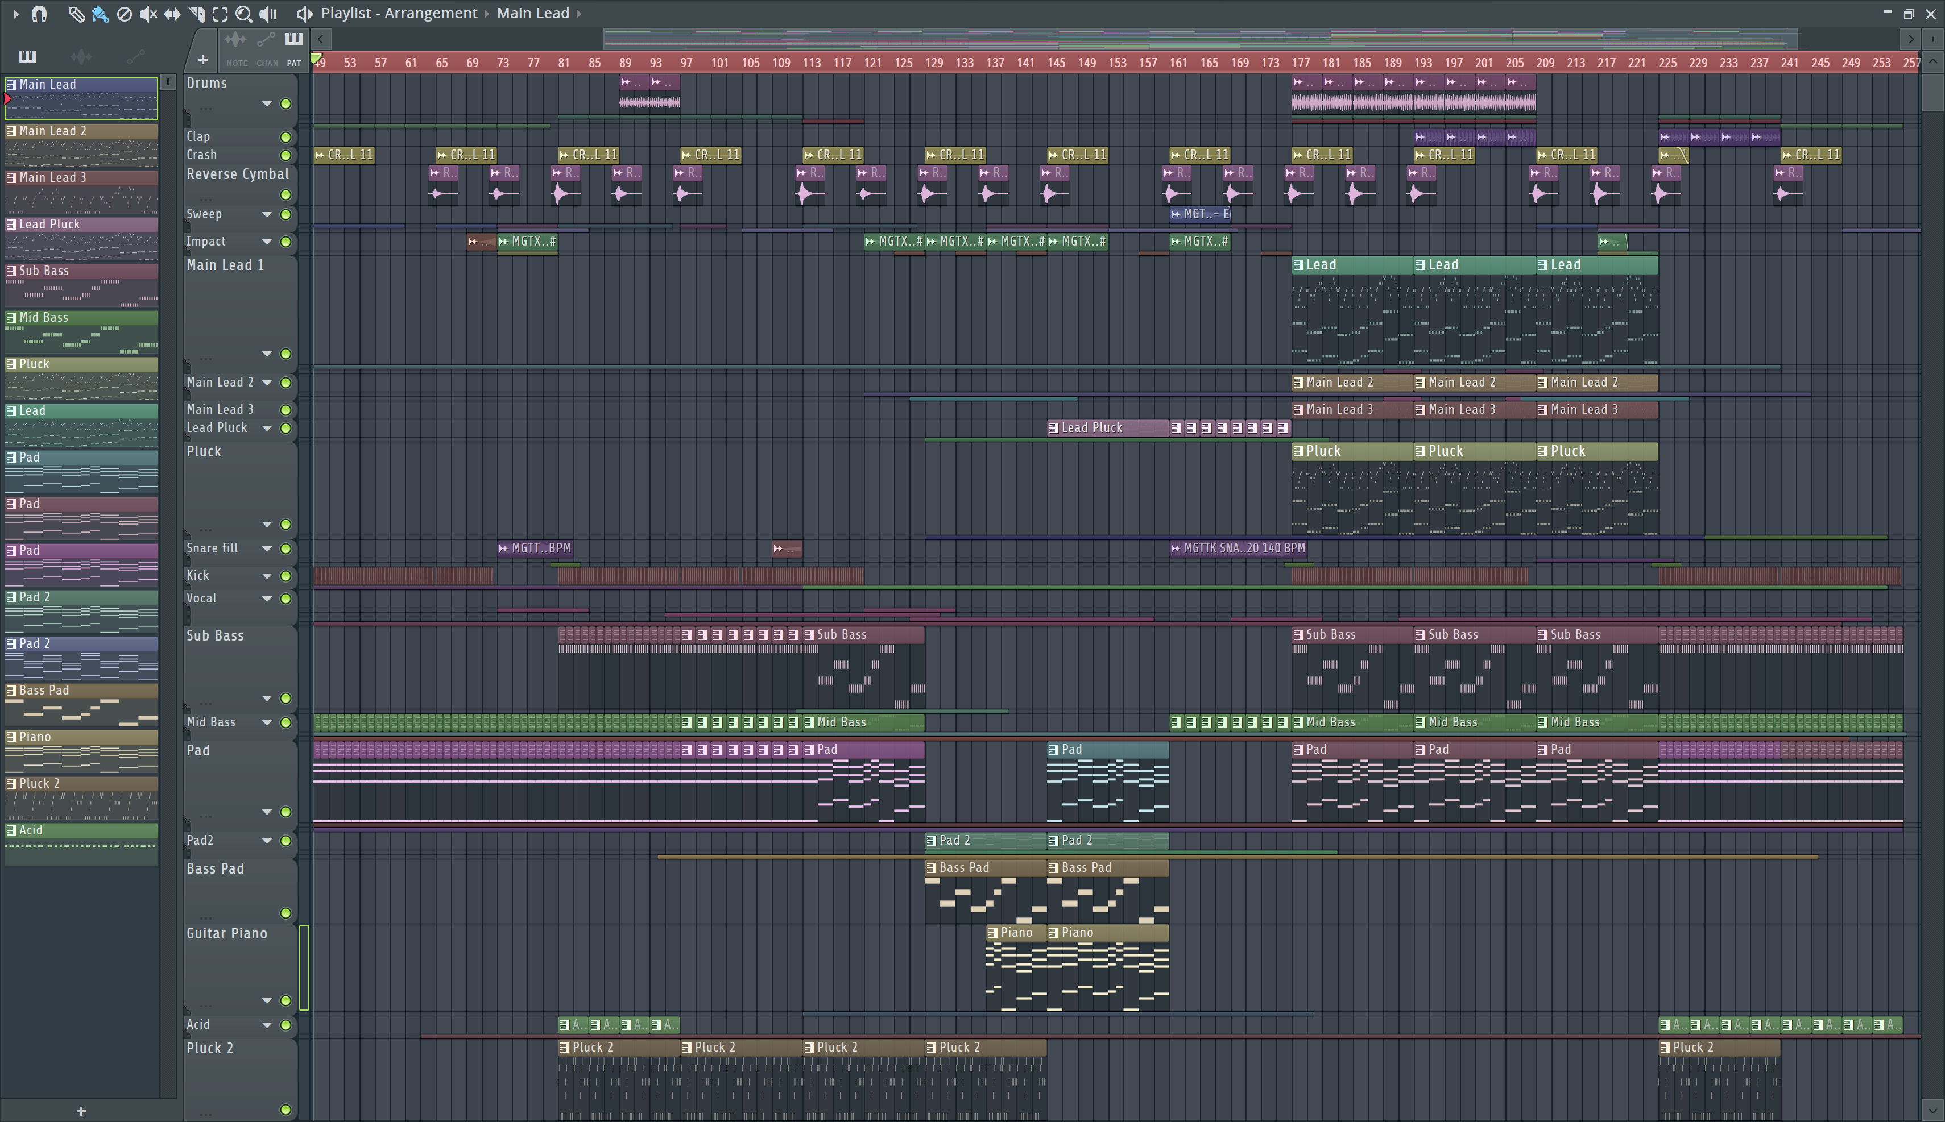Open the Main Lead breadcrumb menu
Image resolution: width=1945 pixels, height=1122 pixels.
pyautogui.click(x=533, y=13)
